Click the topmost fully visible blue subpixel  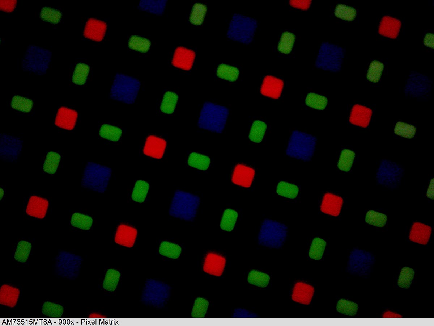point(242,29)
